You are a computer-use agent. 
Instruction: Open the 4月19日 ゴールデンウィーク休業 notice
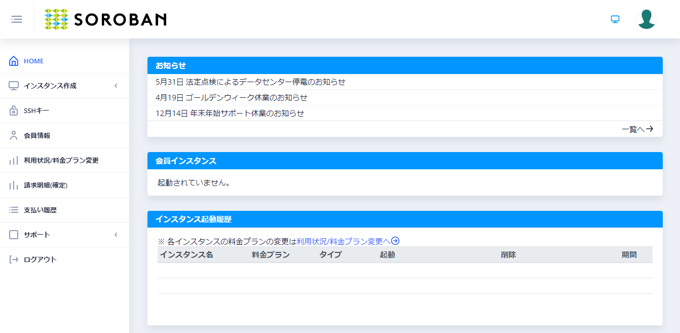(x=232, y=97)
